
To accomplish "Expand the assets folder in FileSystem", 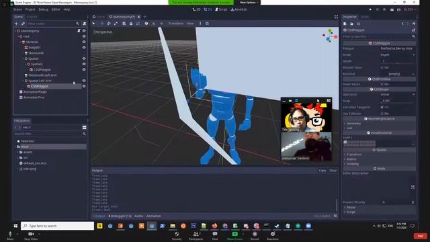I will click(x=18, y=152).
